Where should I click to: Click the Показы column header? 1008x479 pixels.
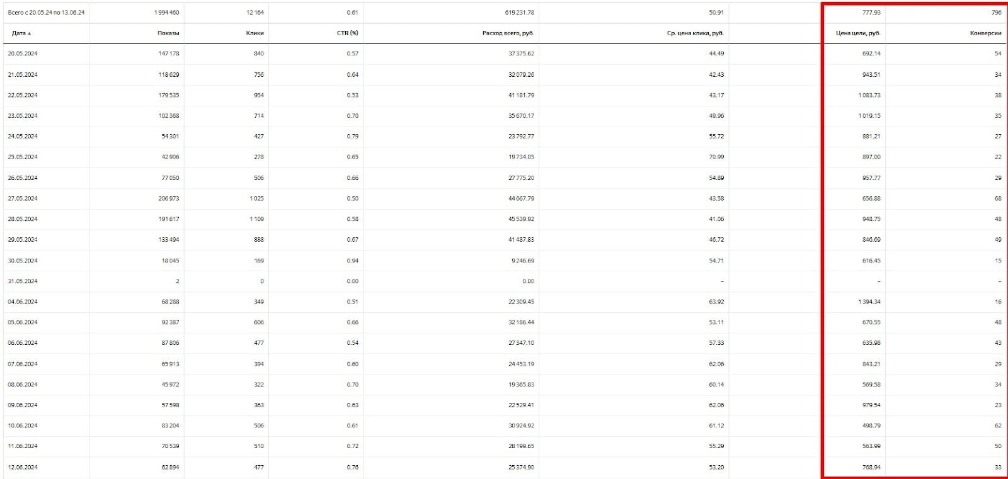[x=168, y=33]
